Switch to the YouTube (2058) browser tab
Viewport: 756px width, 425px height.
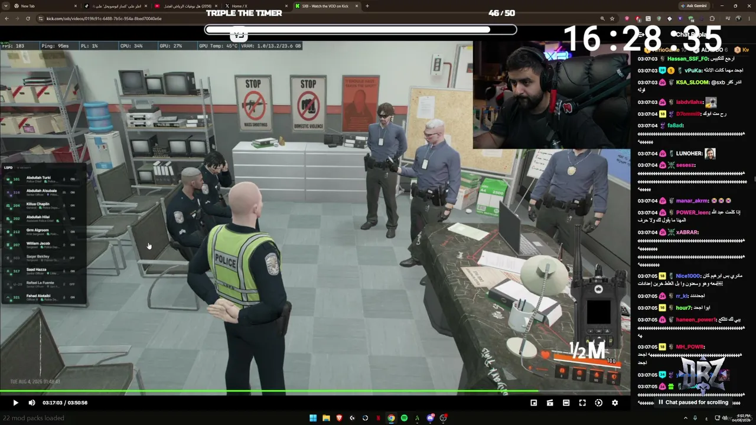[186, 6]
